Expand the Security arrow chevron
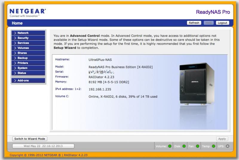This screenshot has height=160, width=239. tap(15, 38)
